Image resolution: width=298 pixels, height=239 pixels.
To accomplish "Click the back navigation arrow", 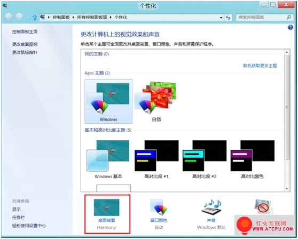I will (x=9, y=18).
